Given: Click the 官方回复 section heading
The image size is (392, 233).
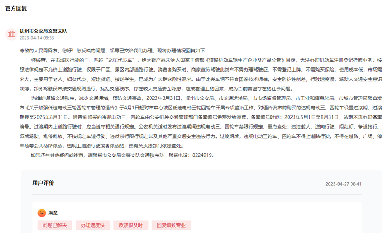Looking at the screenshot, I should pos(16,9).
